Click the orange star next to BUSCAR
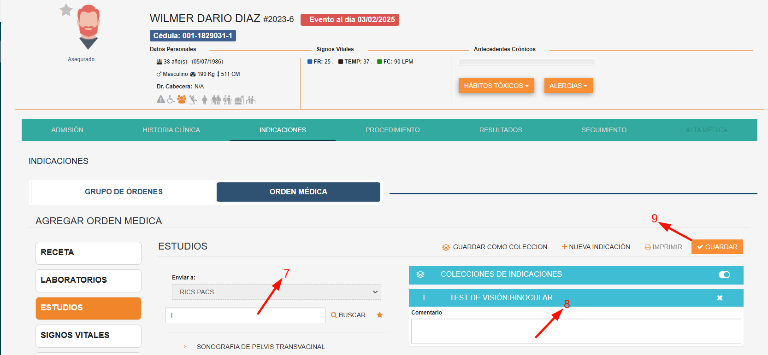 [x=380, y=315]
